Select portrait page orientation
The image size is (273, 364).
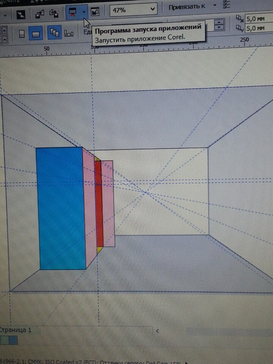22,34
